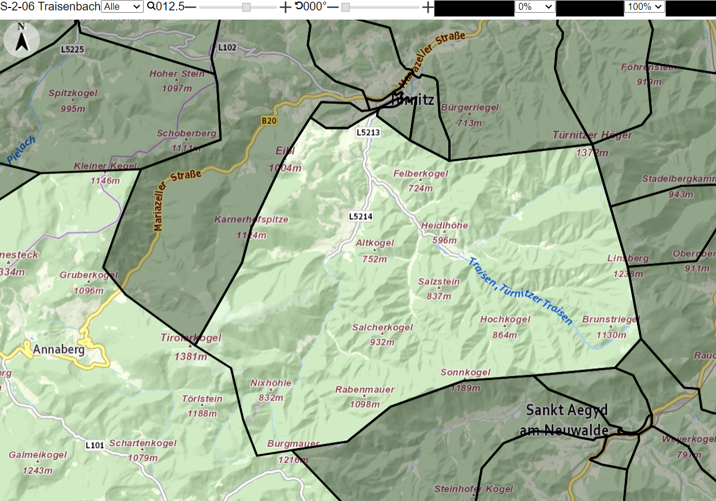Image resolution: width=716 pixels, height=501 pixels.
Task: Click the B20 road shield
Action: (269, 121)
